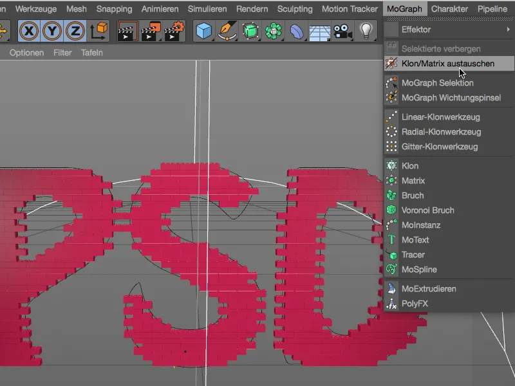This screenshot has height=386, width=515.
Task: Click the render active view icon
Action: point(127,30)
